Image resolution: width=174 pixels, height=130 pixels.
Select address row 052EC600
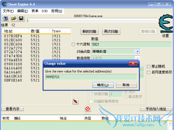[13, 40]
